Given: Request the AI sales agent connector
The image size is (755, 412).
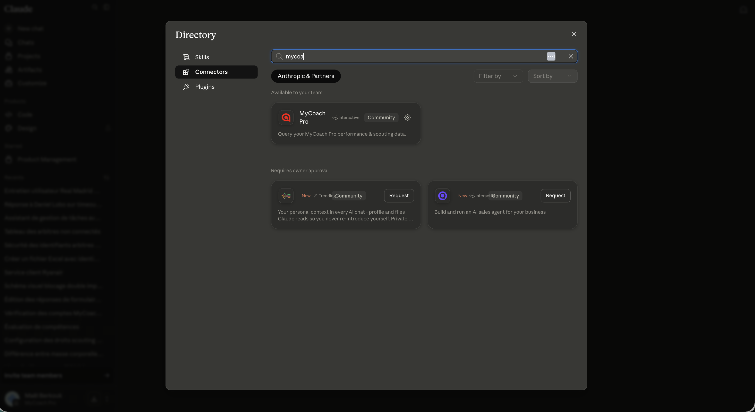Looking at the screenshot, I should [x=555, y=195].
